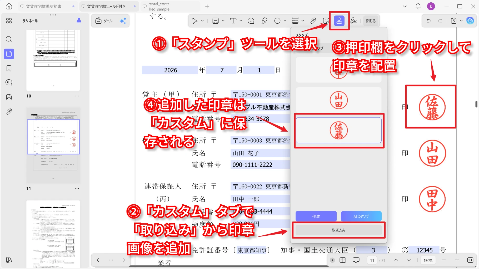Viewport: 479px width, 269px height.
Task: Choose the selection arrow tool
Action: 195,21
